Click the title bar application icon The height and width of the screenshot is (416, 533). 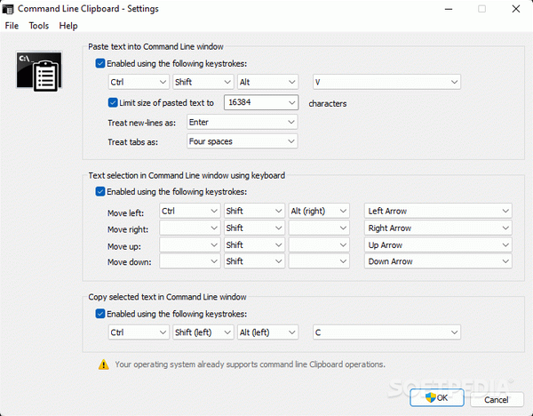tap(7, 9)
